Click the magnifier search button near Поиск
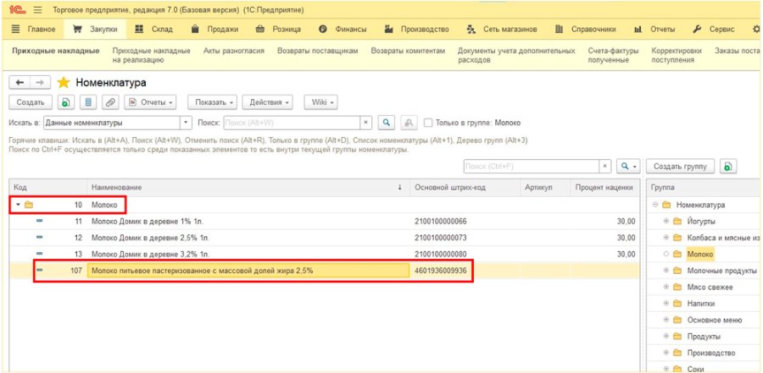Viewport: 763px width, 373px height. coord(387,123)
